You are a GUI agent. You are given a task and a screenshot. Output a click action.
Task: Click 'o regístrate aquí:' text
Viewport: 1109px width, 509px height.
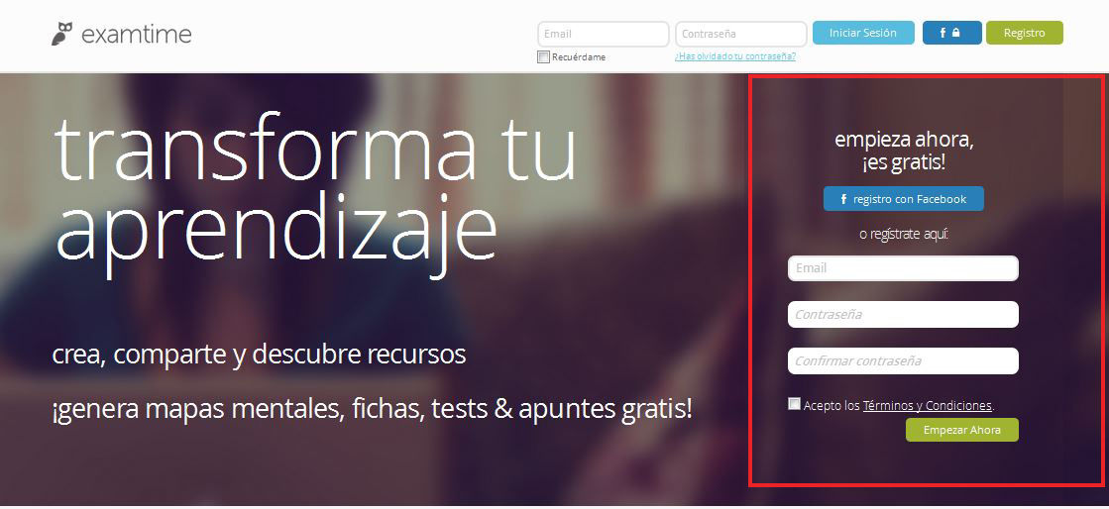903,234
